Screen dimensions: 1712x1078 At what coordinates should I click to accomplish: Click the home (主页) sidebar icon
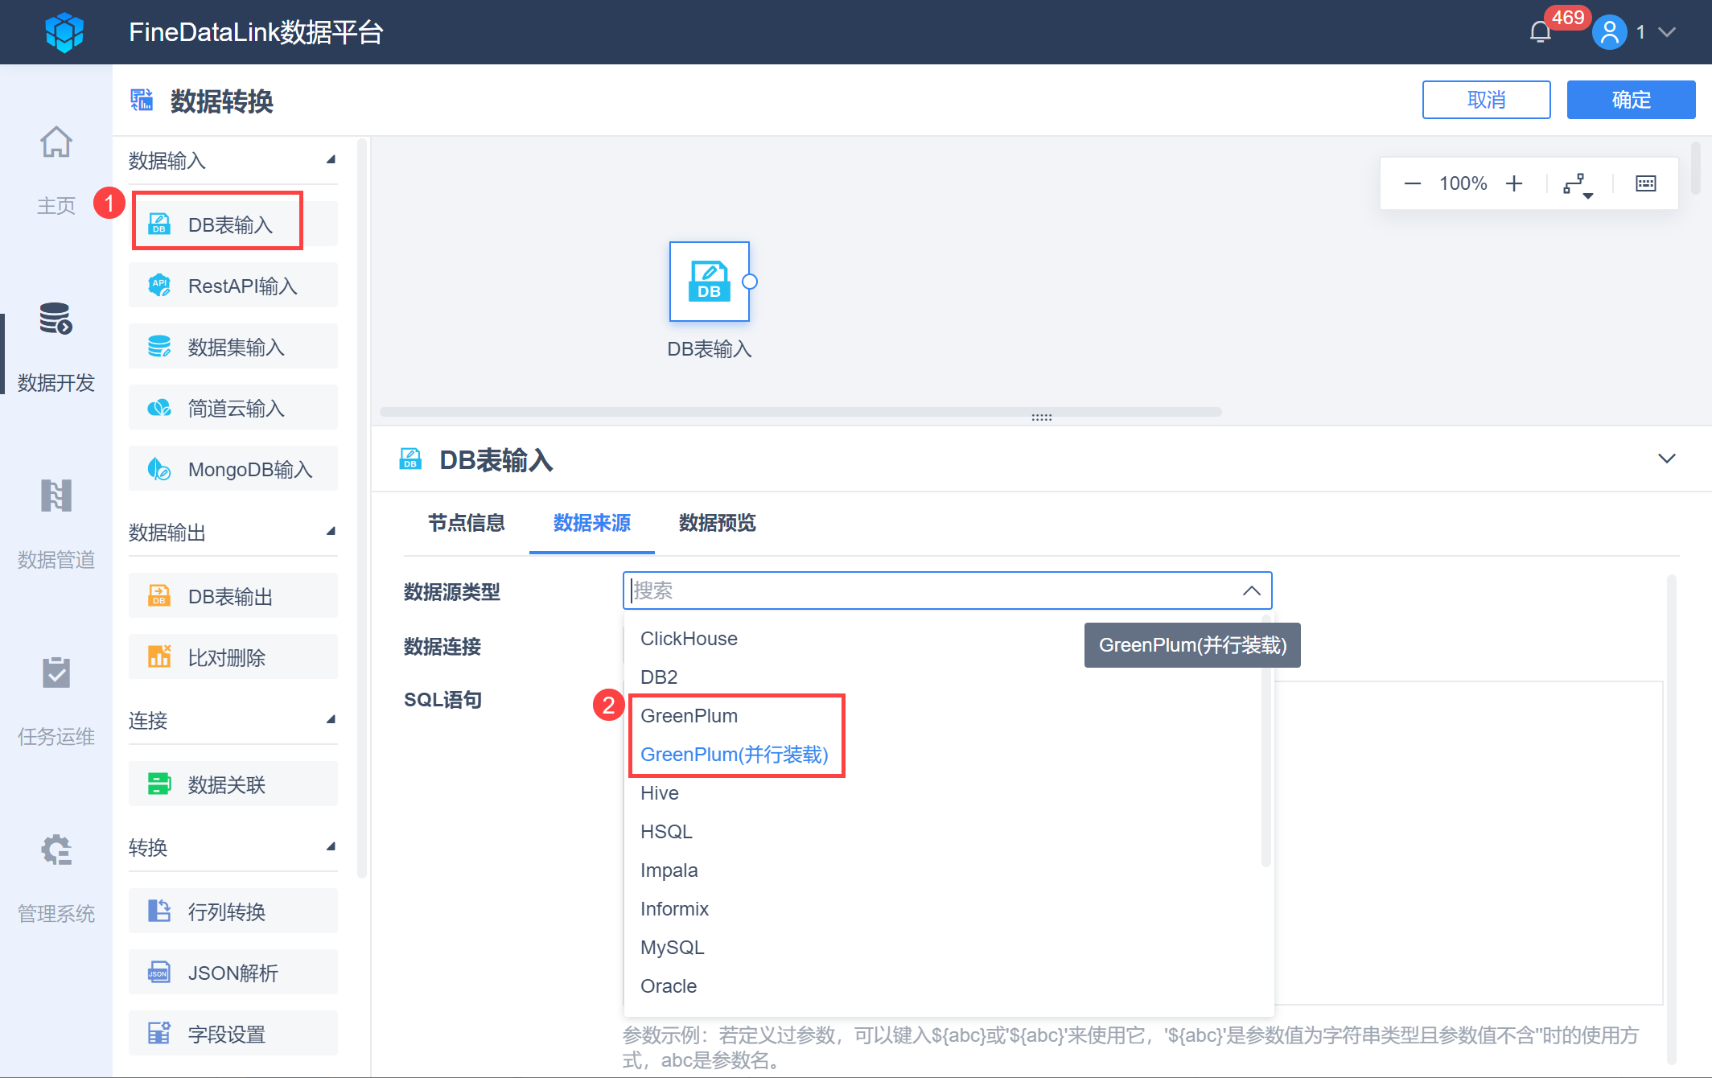[56, 143]
